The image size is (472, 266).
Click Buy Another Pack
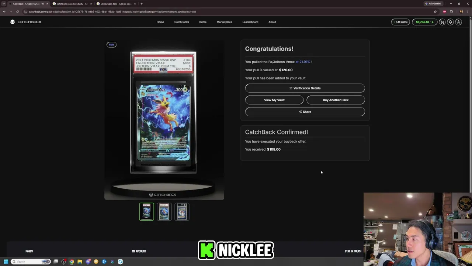coord(336,100)
